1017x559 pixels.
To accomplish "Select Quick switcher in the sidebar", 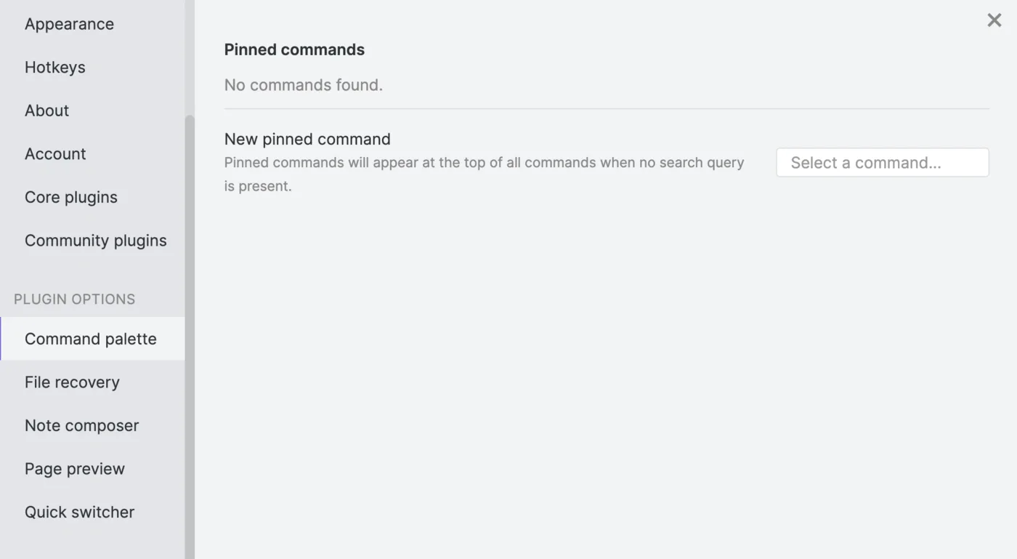I will (80, 512).
